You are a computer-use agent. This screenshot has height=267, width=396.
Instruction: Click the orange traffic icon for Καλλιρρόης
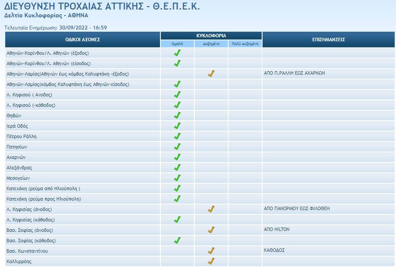(211, 260)
